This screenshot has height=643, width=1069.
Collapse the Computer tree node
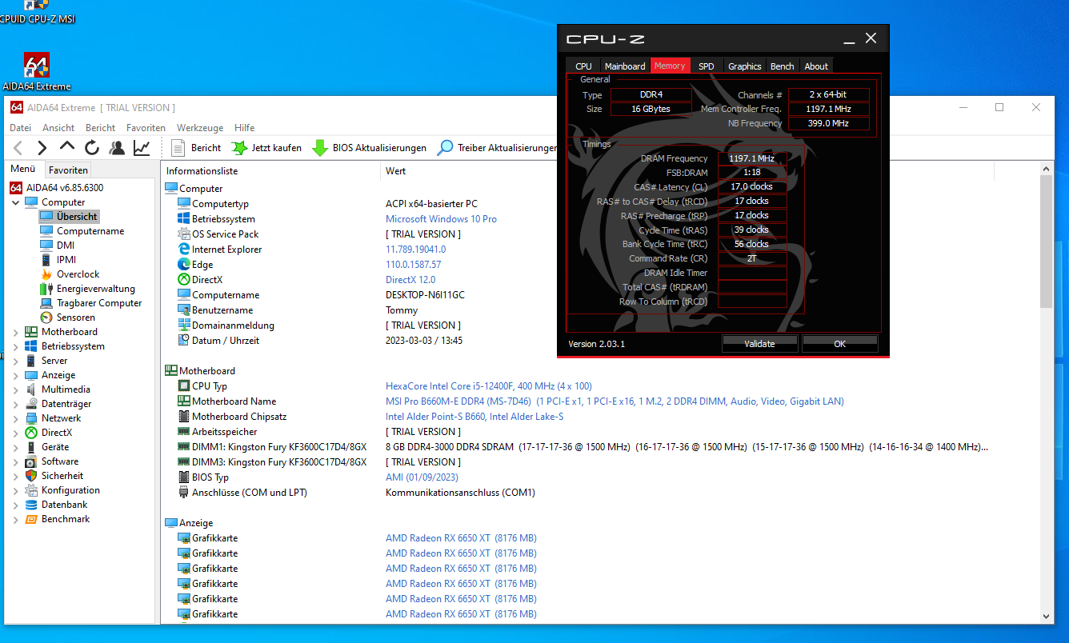point(16,202)
